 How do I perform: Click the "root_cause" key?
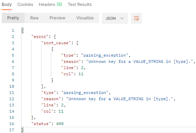click(56, 43)
